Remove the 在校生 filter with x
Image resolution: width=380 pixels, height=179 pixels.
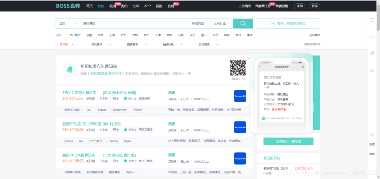pyautogui.click(x=57, y=44)
